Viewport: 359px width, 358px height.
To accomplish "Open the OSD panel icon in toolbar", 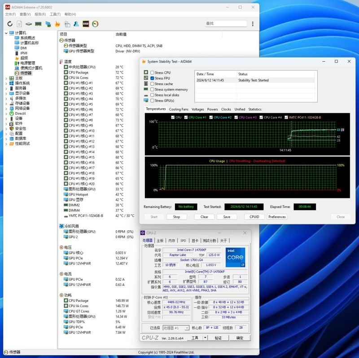I will point(86,24).
